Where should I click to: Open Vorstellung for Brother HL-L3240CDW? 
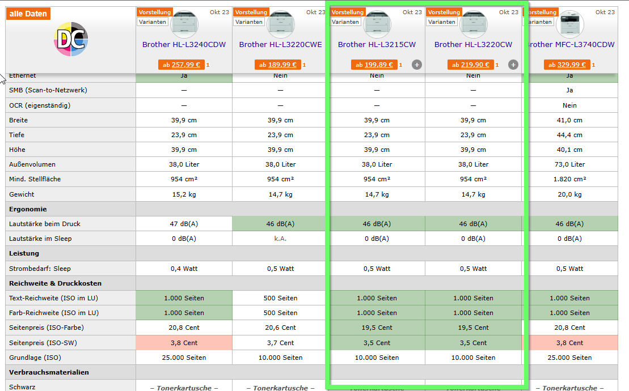pos(155,12)
